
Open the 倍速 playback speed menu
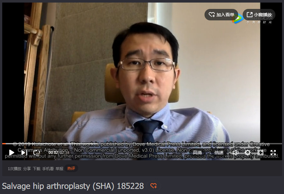click(219, 153)
